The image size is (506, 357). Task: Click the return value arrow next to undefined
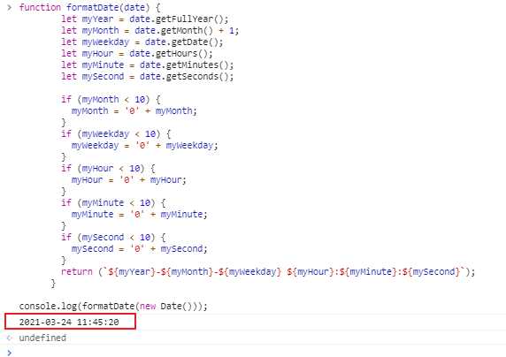(x=10, y=338)
